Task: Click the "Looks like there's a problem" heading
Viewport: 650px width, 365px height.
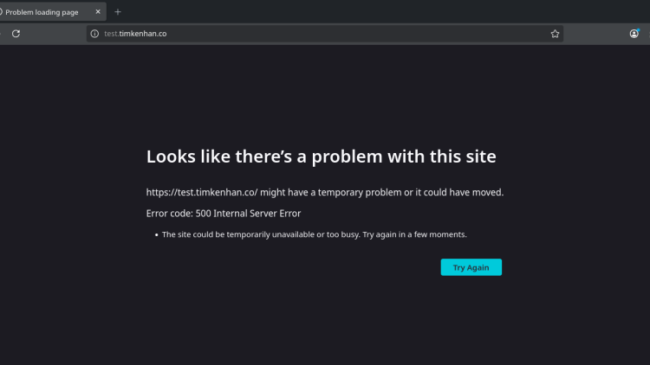Action: (321, 157)
